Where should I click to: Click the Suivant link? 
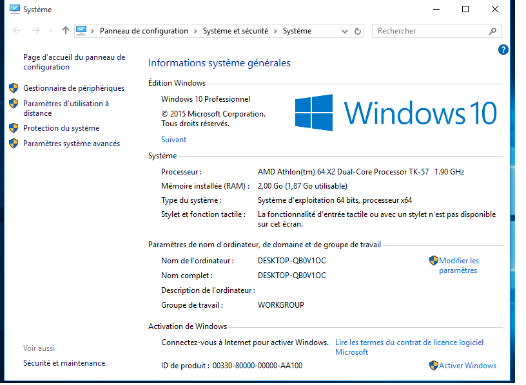[x=173, y=140]
